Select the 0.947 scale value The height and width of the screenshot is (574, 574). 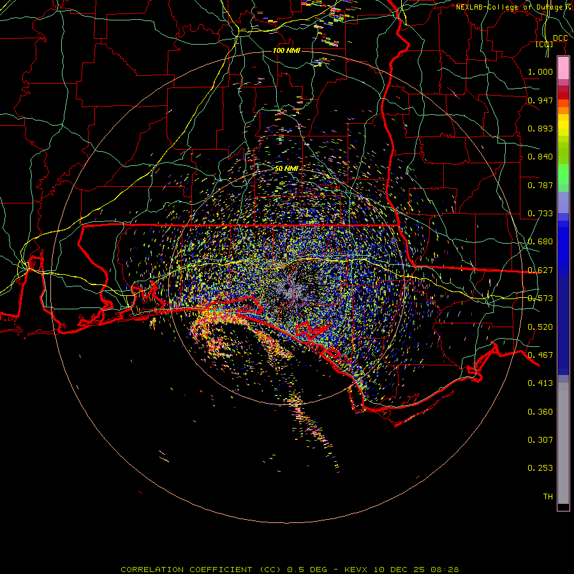tap(540, 100)
